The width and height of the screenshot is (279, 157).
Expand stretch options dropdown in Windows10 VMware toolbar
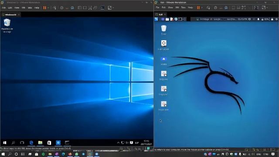[113, 8]
